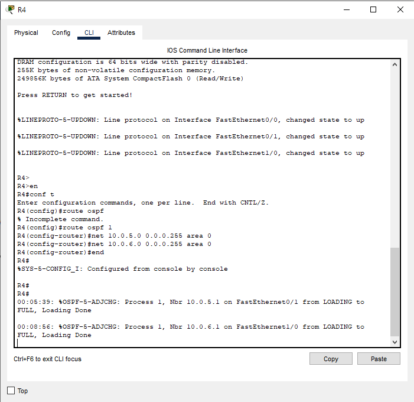This screenshot has height=402, width=414.
Task: Click the Paste button
Action: [379, 359]
